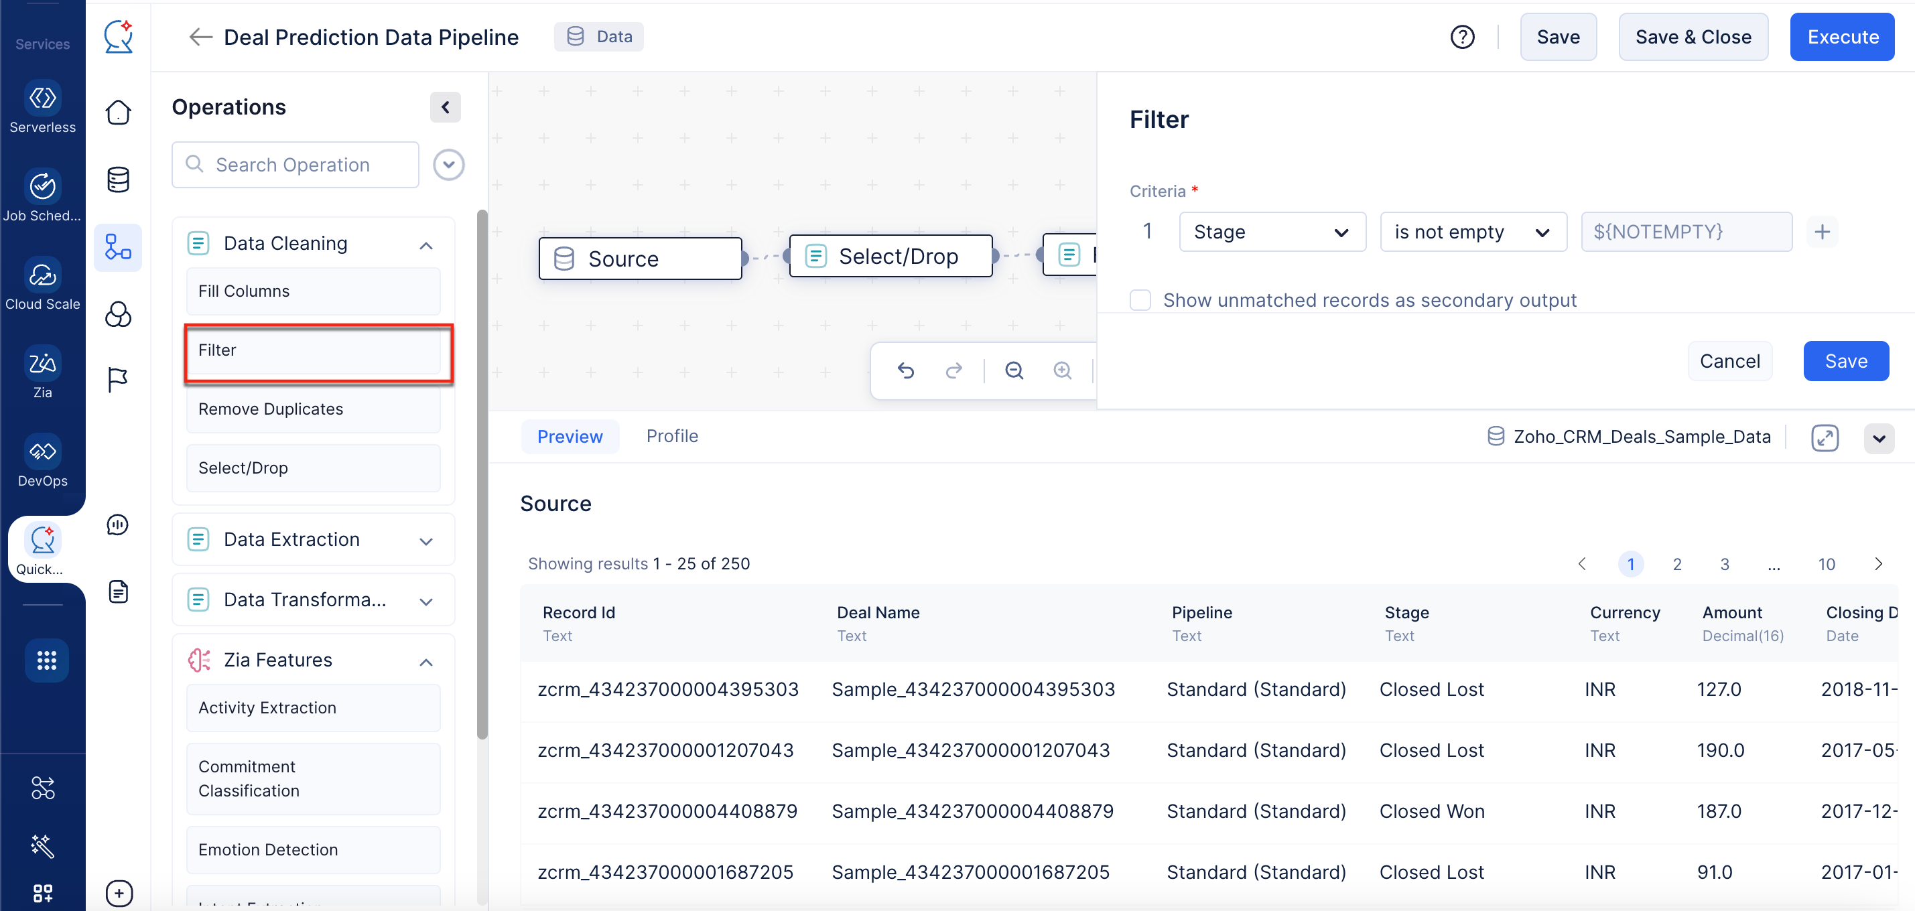Select the pipelines icon in sidebar
This screenshot has height=911, width=1915.
118,247
